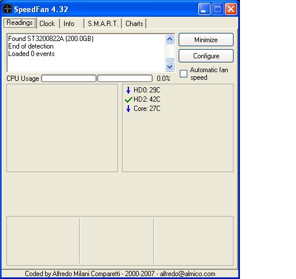Click the green checkmark beside HD2
Screen dimensions: 296x279
click(128, 99)
